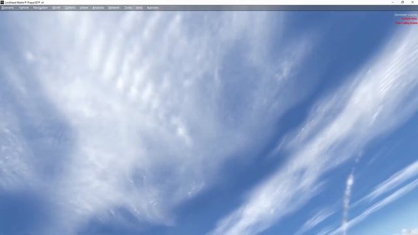This screenshot has height=235, width=418.
Task: Open the Views menu
Action: [84, 8]
